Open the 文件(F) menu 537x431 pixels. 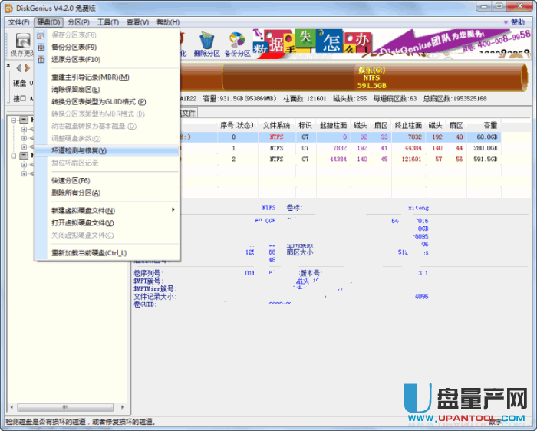pos(19,22)
